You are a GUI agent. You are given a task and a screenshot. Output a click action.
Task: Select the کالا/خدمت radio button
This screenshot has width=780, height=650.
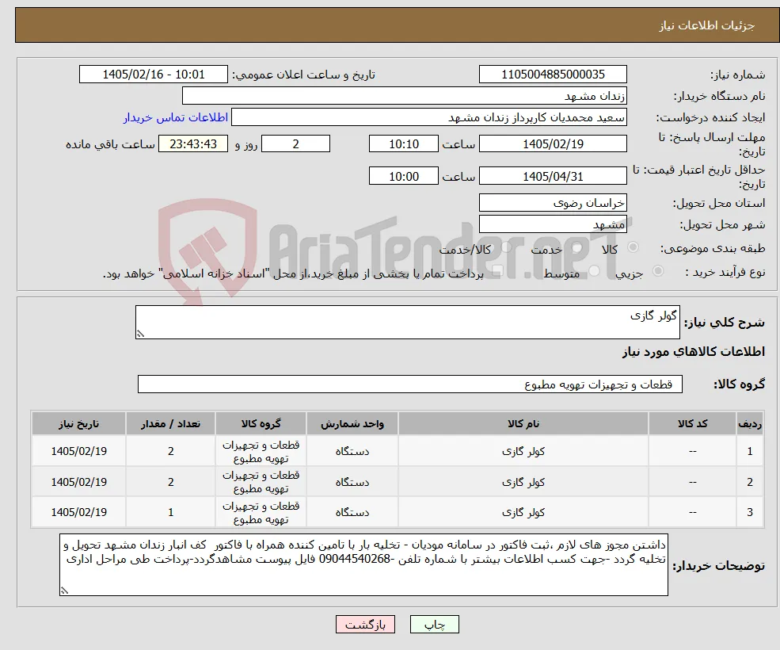pyautogui.click(x=506, y=247)
